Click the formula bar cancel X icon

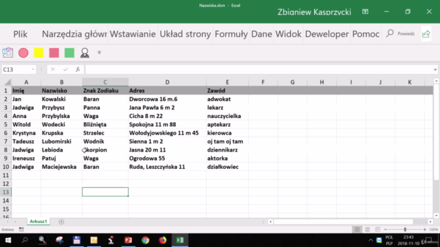tap(53, 69)
